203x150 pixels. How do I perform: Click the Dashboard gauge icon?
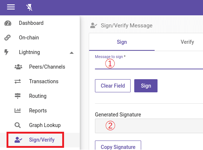8,23
